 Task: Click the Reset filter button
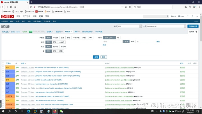click(104, 57)
